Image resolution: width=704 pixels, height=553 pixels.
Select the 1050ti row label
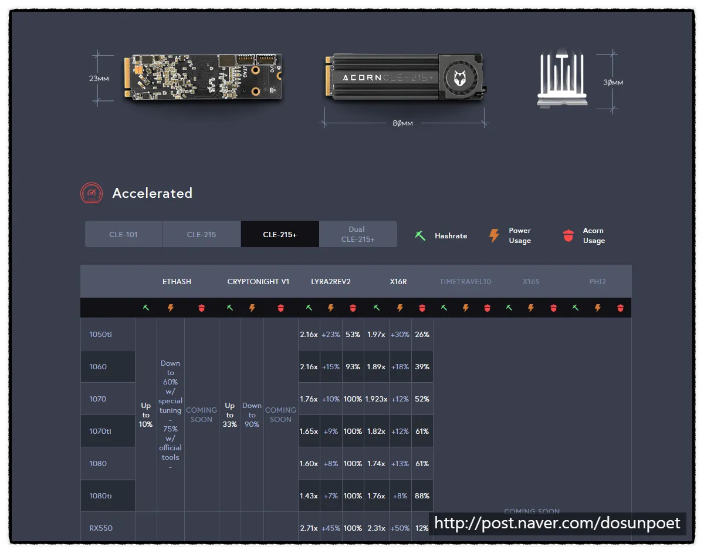100,335
